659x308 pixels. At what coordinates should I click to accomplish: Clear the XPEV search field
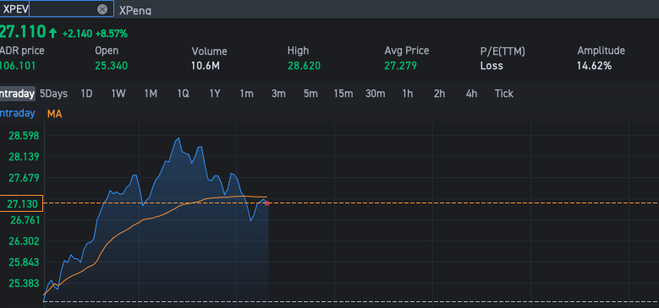(102, 9)
